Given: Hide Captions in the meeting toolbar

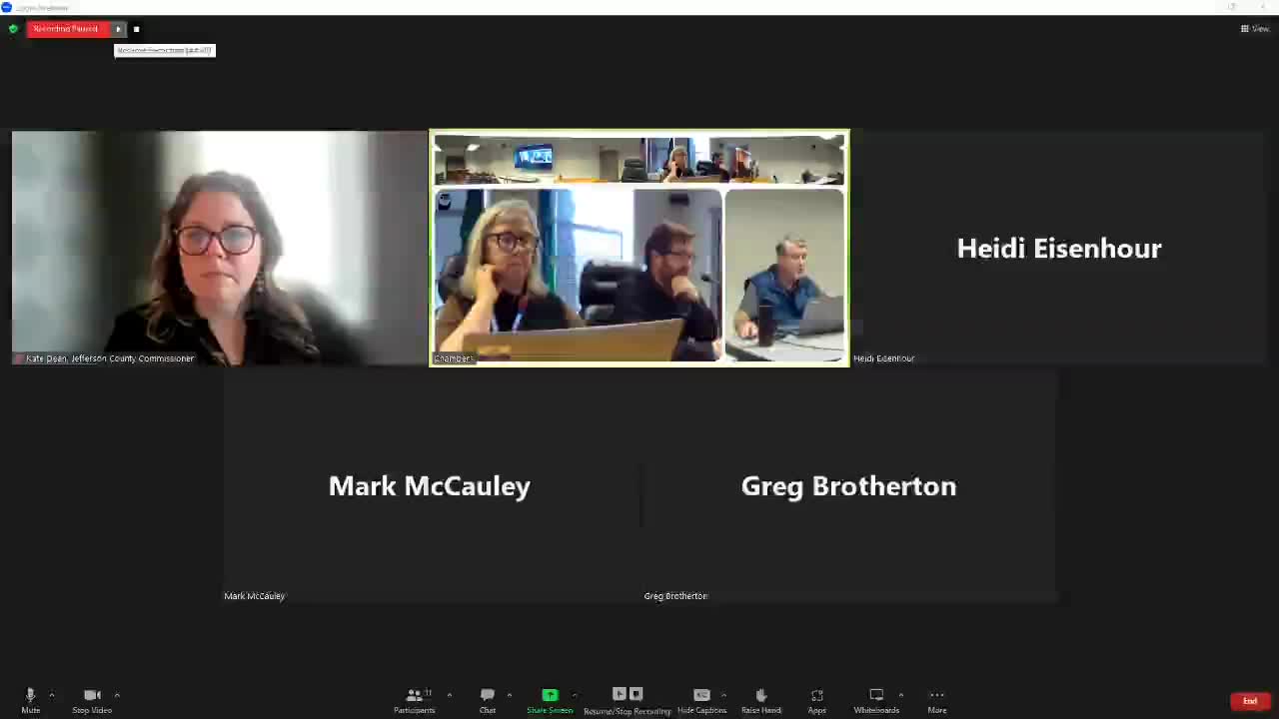Looking at the screenshot, I should tap(701, 699).
